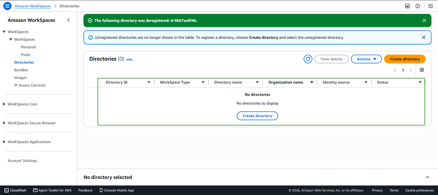Open the hamburger navigation menu
This screenshot has height=195, width=438.
tap(7, 6)
